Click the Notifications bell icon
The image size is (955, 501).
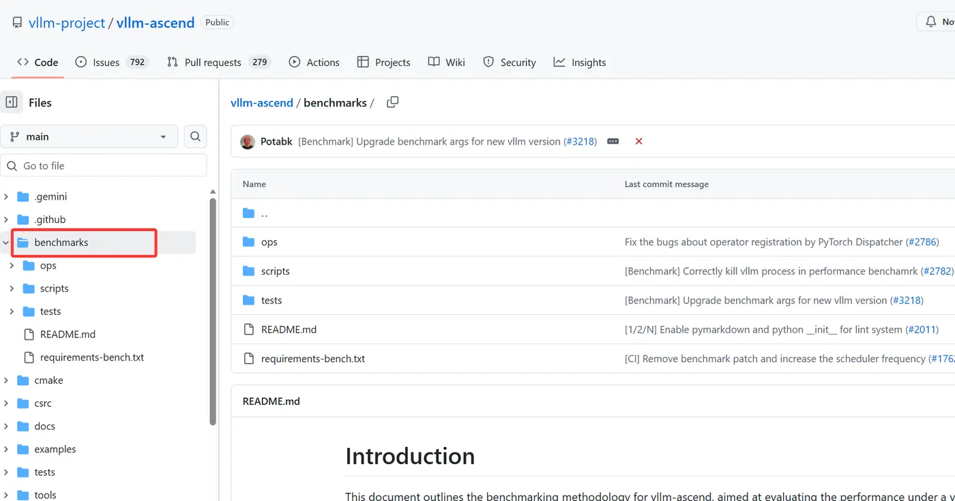930,22
